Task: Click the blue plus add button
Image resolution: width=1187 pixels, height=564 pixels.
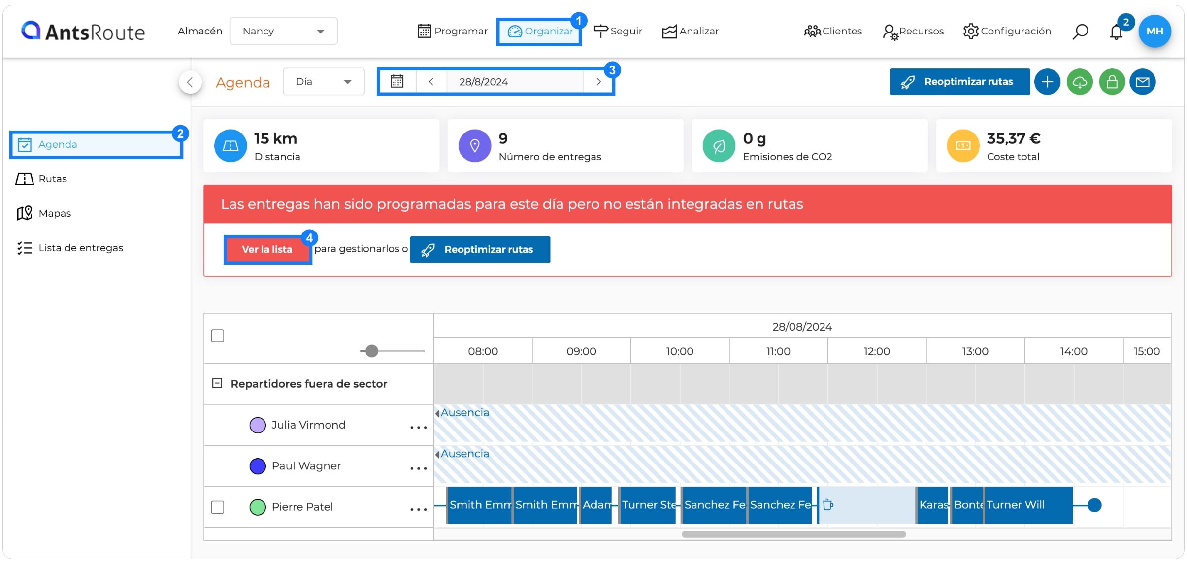Action: [1047, 82]
